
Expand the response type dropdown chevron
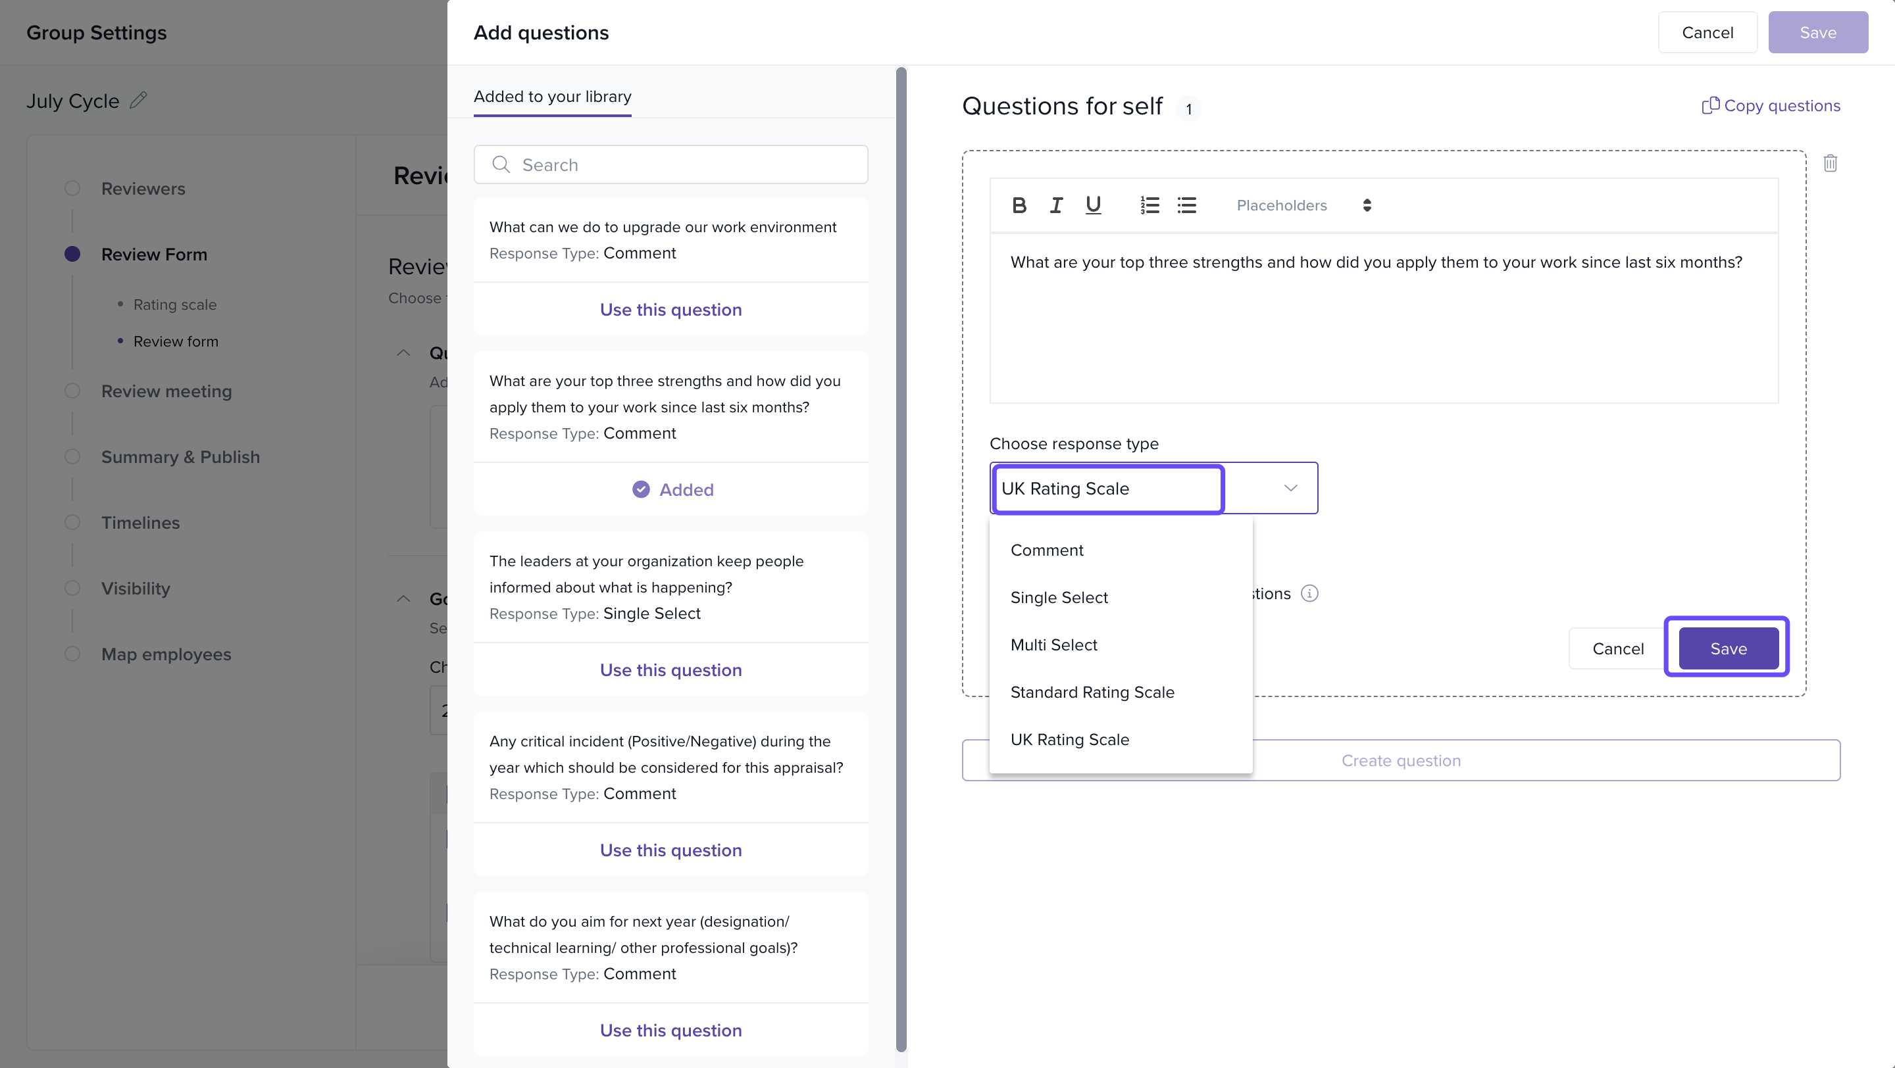coord(1290,488)
